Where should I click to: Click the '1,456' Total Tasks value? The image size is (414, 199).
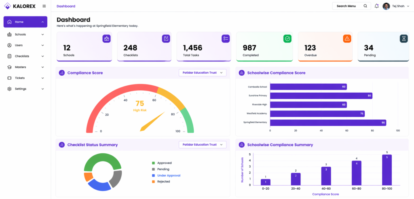click(192, 48)
